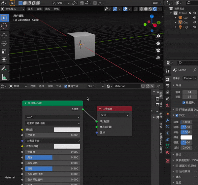Click the 渲染 samples field showing 64
This screenshot has height=185, width=198.
pos(189,92)
